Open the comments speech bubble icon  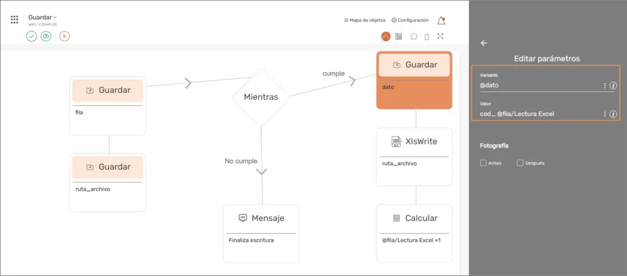414,37
